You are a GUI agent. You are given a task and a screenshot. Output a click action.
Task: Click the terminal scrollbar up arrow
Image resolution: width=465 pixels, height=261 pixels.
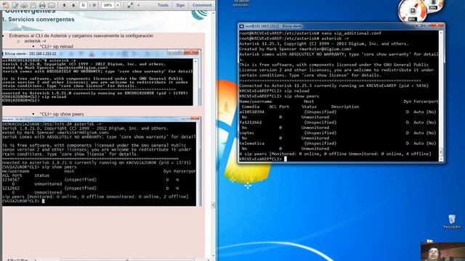coord(441,33)
